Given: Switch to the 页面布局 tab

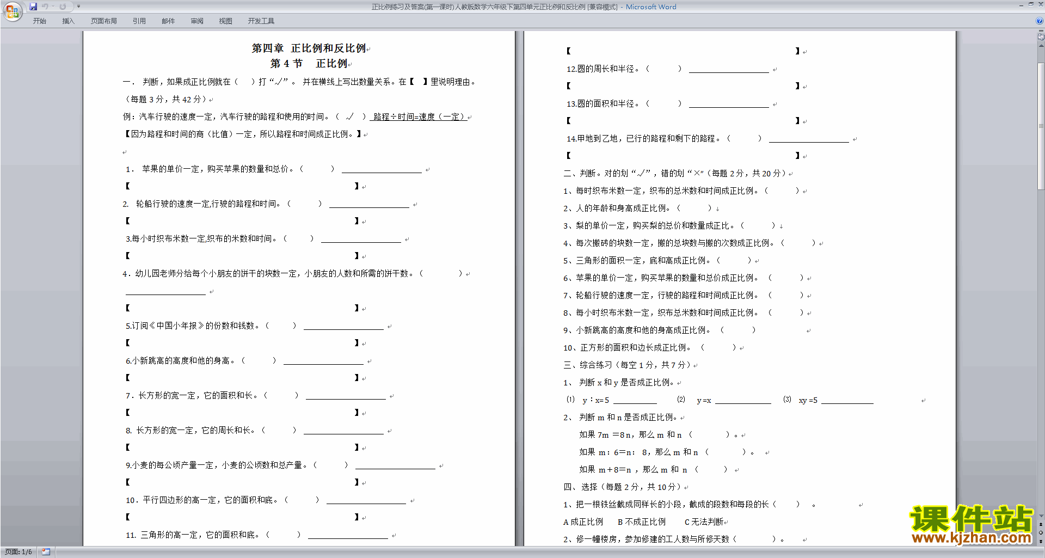Looking at the screenshot, I should click(103, 21).
